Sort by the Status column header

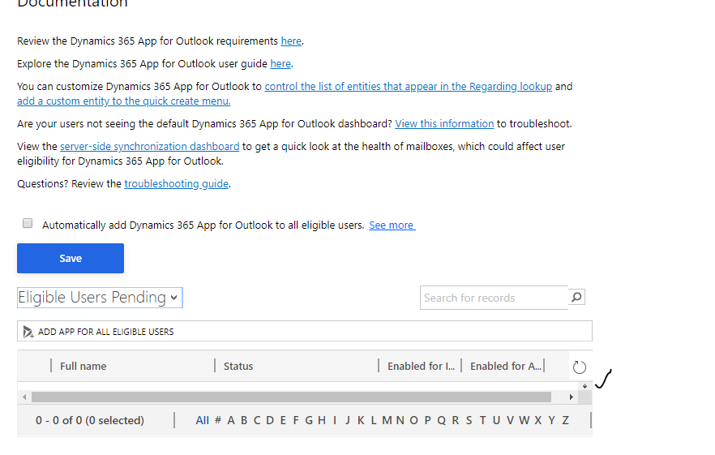(x=238, y=367)
